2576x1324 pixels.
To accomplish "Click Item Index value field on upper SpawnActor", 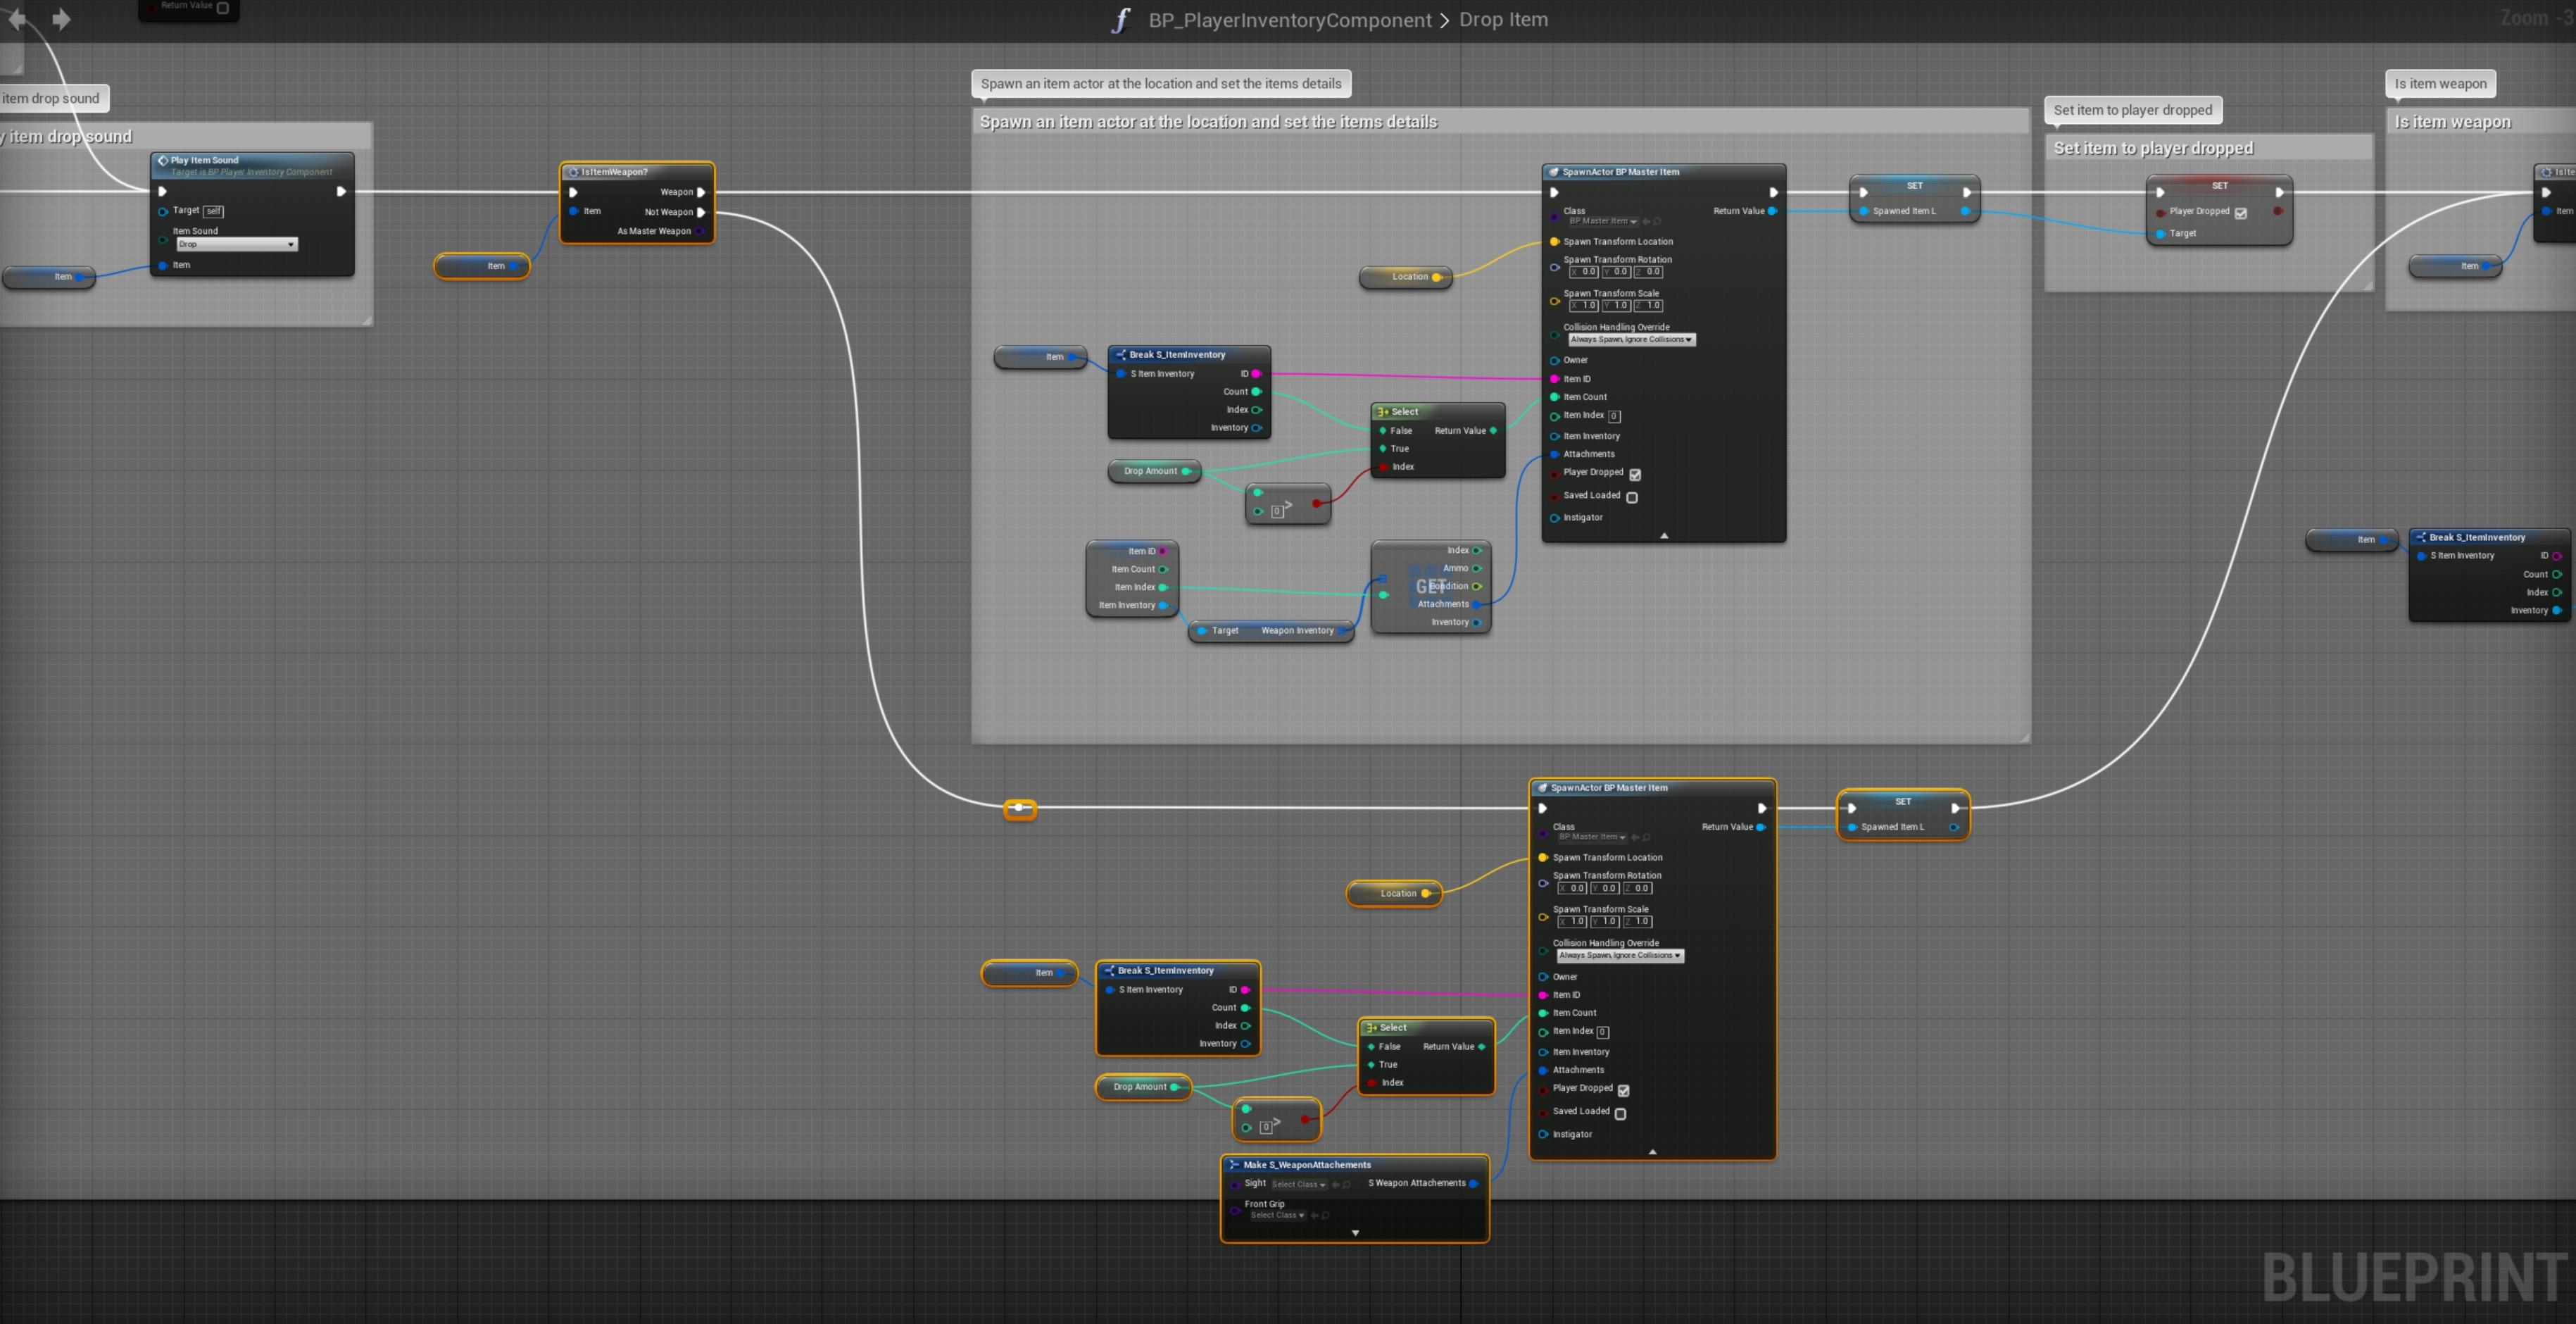I will [x=1614, y=416].
